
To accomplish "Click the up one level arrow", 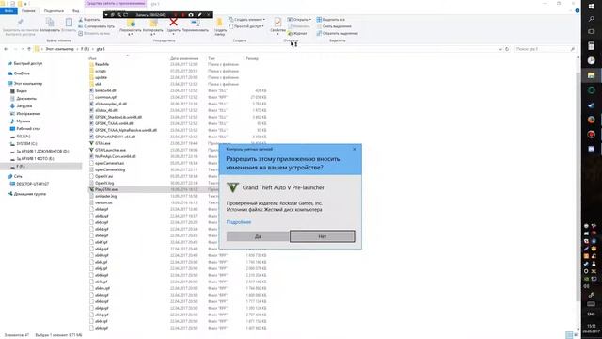I will click(x=29, y=49).
